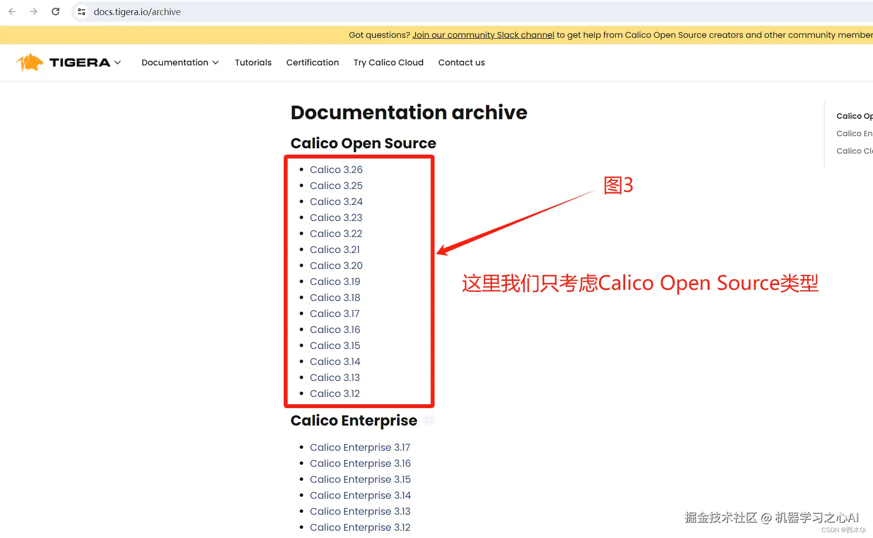The height and width of the screenshot is (538, 873).
Task: Expand the Tigera logo dropdown chevron
Action: (117, 63)
